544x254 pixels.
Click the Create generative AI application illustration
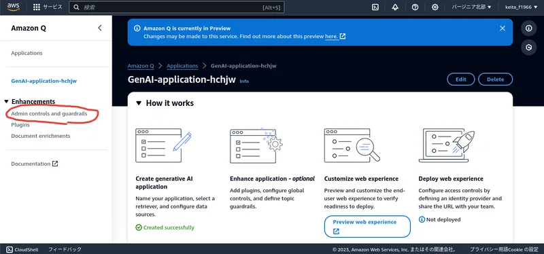pos(163,145)
